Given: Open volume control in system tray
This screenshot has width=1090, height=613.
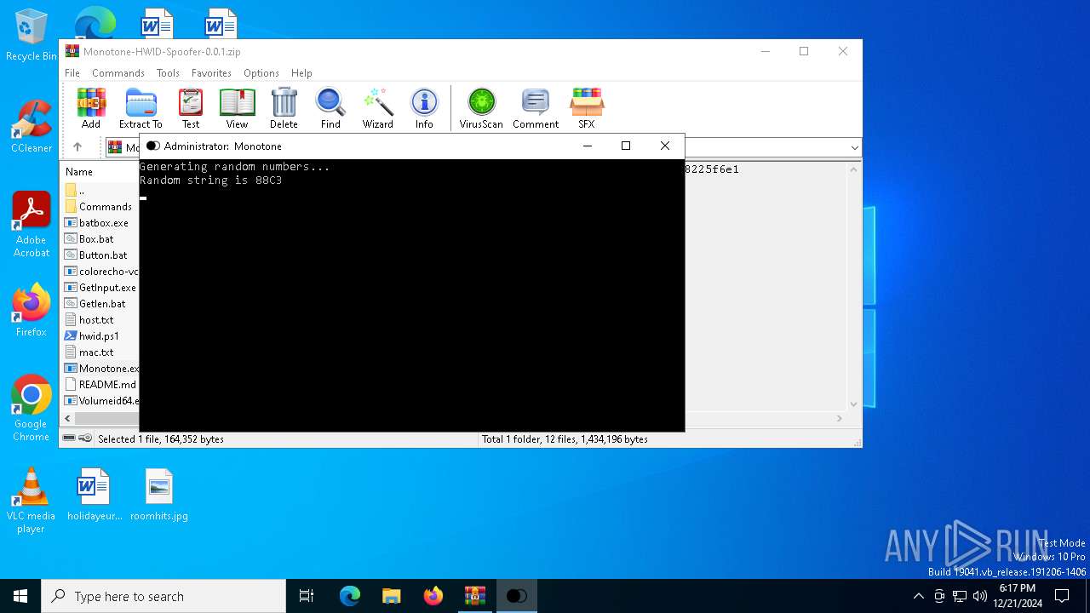Looking at the screenshot, I should pos(980,596).
